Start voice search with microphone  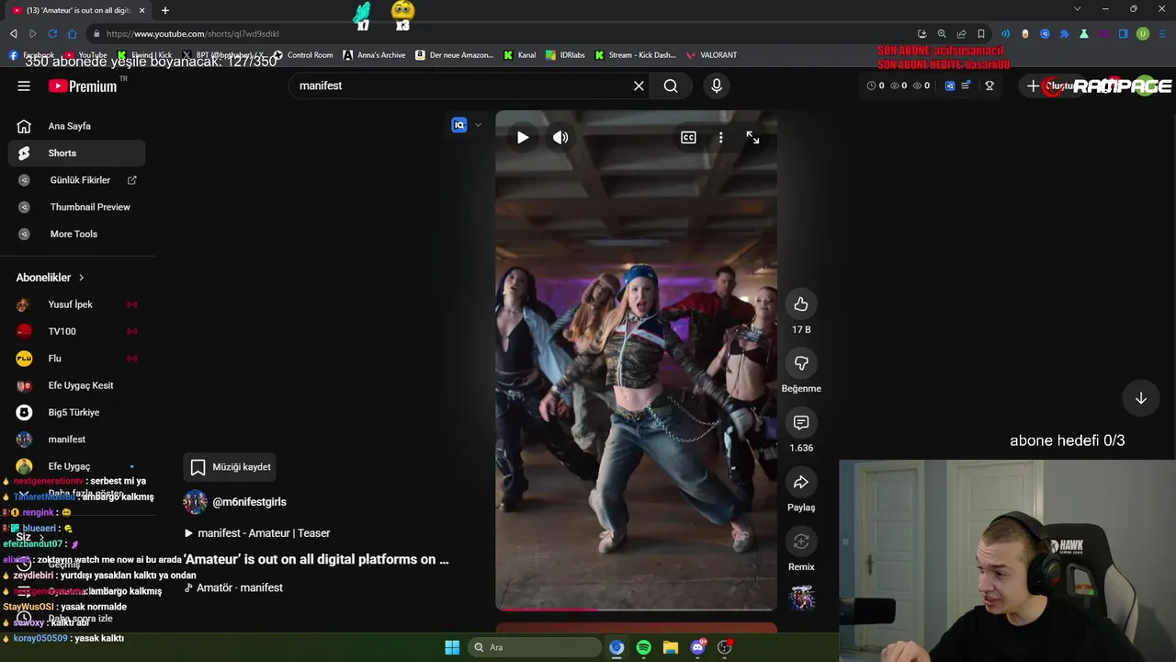[x=717, y=86]
